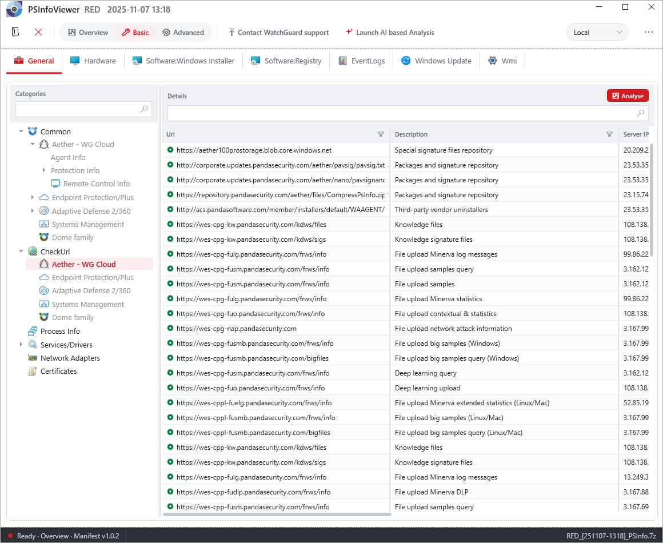Image resolution: width=663 pixels, height=543 pixels.
Task: Switch to Advanced mode
Action: pos(183,32)
